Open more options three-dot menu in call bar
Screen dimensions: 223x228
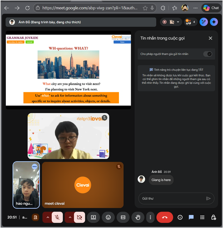[150, 218]
